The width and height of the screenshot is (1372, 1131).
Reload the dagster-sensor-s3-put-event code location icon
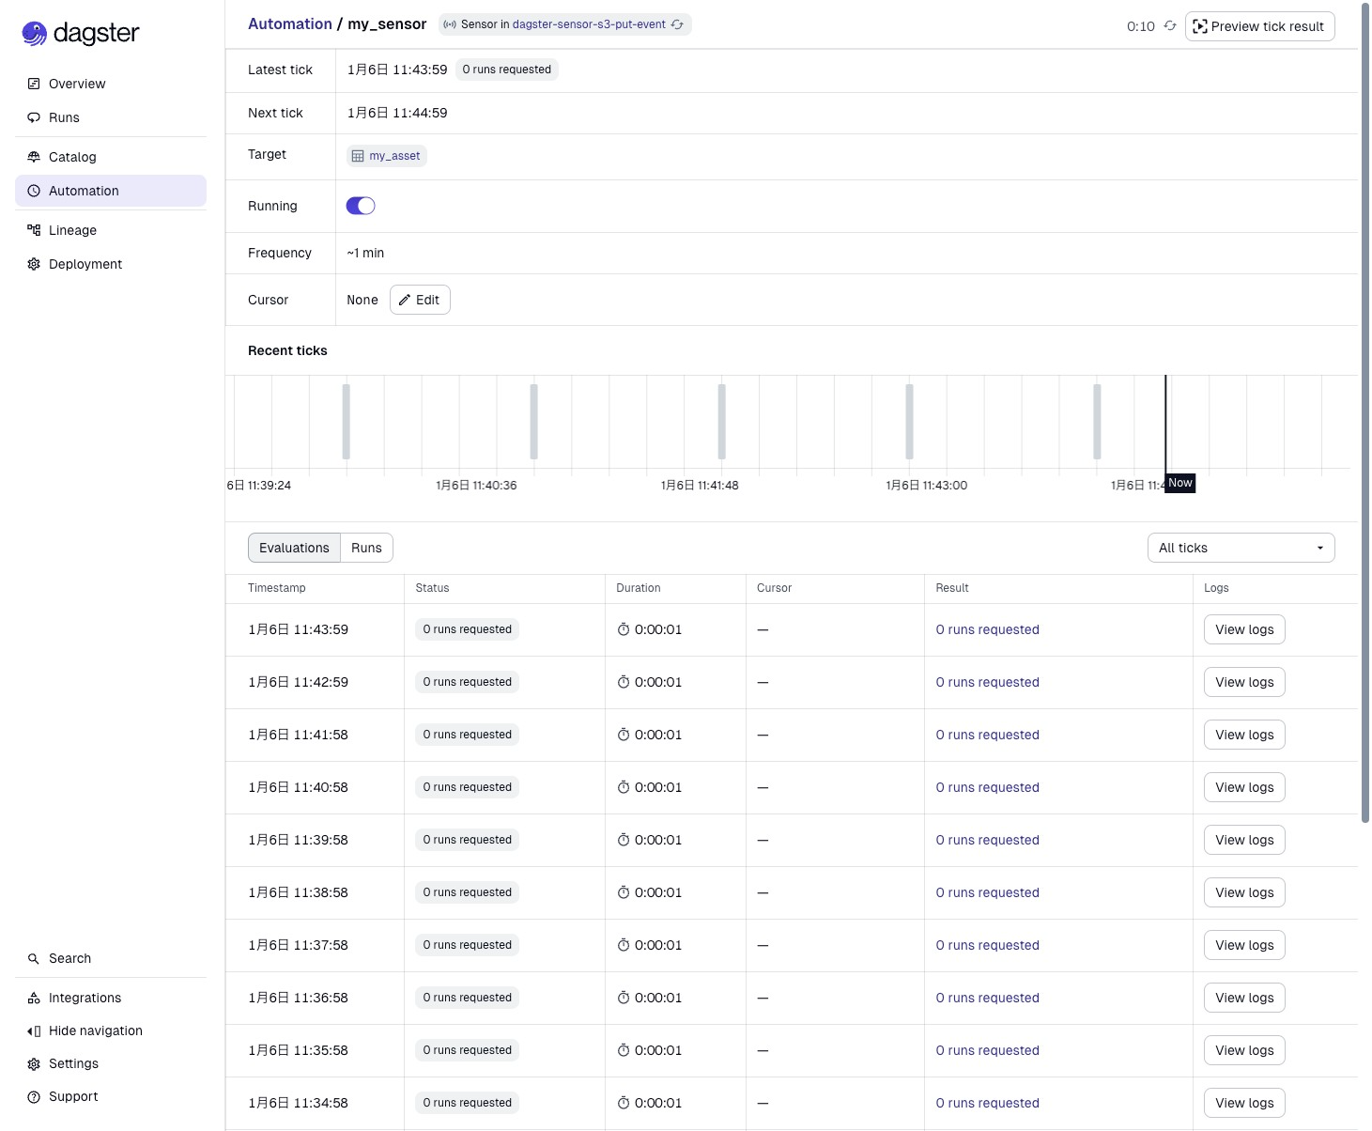click(x=677, y=24)
